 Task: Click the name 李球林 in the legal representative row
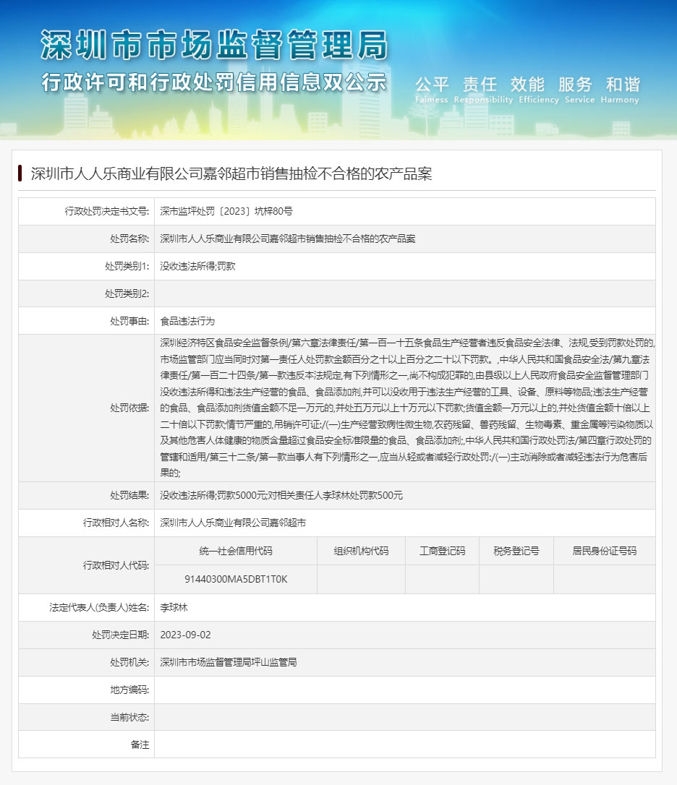click(x=174, y=608)
